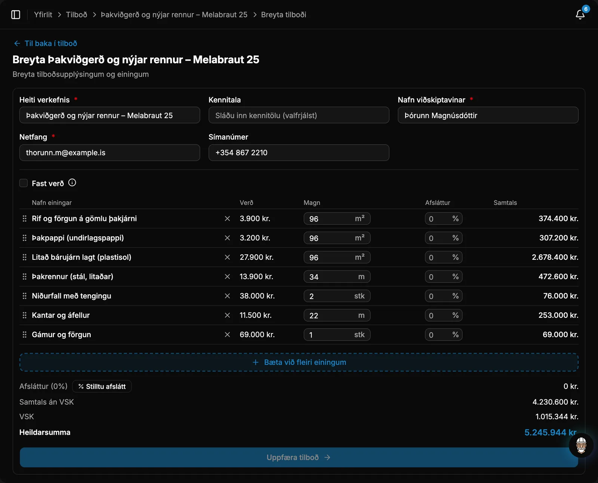Remove the Þakpappi (undirlagspappi) row
Screen dimensions: 598x483
point(227,238)
